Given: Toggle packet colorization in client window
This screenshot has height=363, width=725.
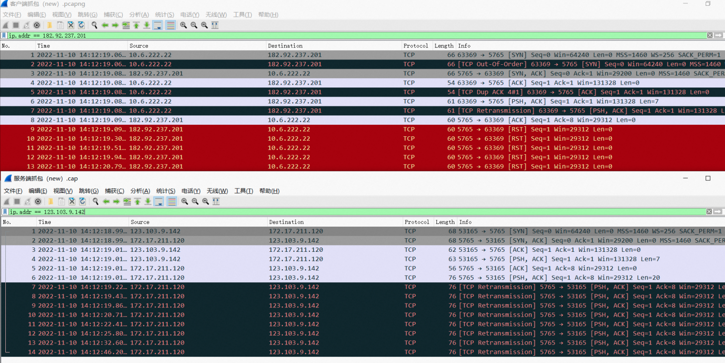Looking at the screenshot, I should (170, 25).
